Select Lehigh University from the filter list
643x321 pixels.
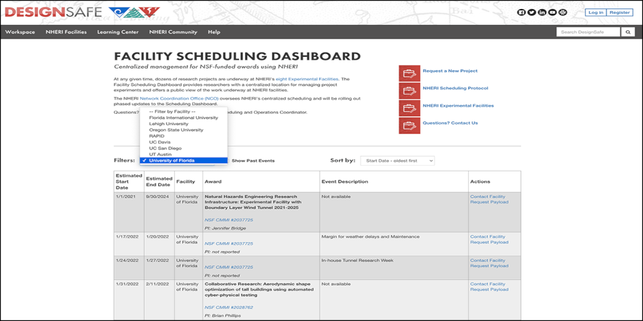tap(183, 124)
